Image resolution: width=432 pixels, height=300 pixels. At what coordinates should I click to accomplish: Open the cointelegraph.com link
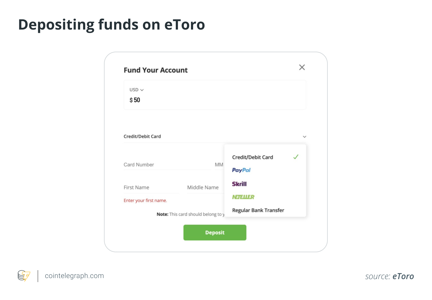point(74,276)
